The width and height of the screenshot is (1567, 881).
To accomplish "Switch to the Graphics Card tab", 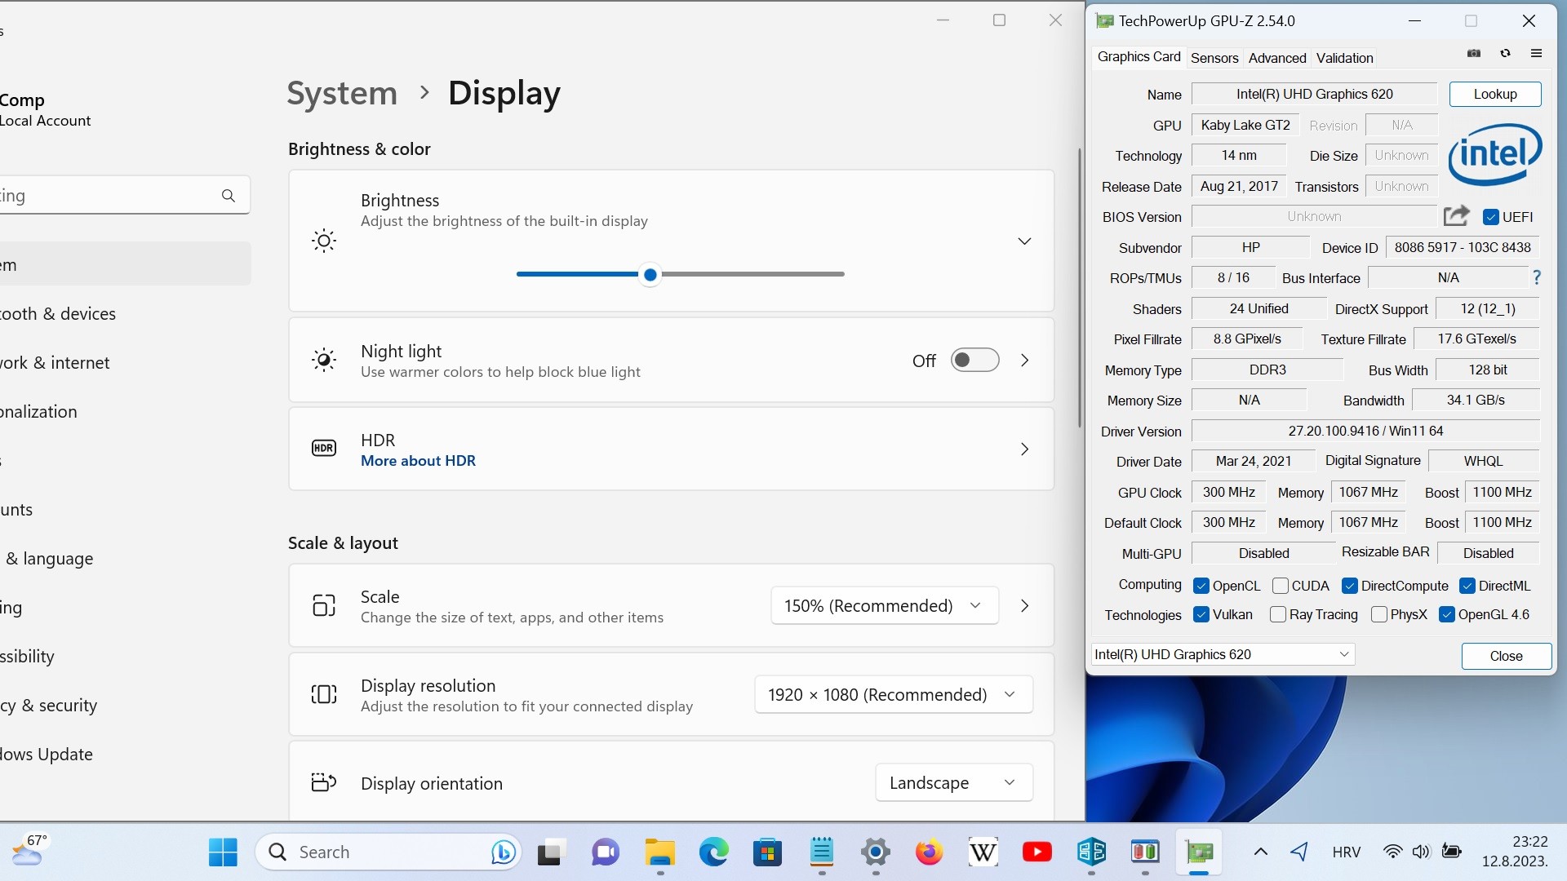I will pos(1139,57).
